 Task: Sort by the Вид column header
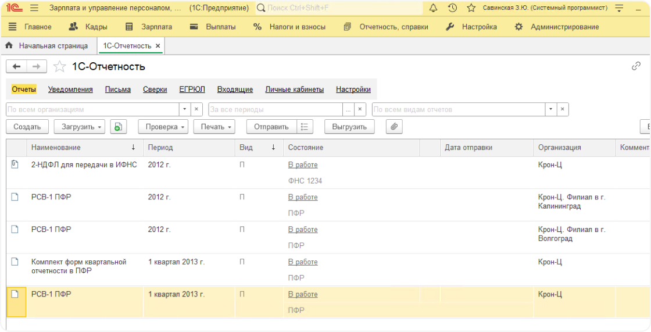(x=259, y=148)
